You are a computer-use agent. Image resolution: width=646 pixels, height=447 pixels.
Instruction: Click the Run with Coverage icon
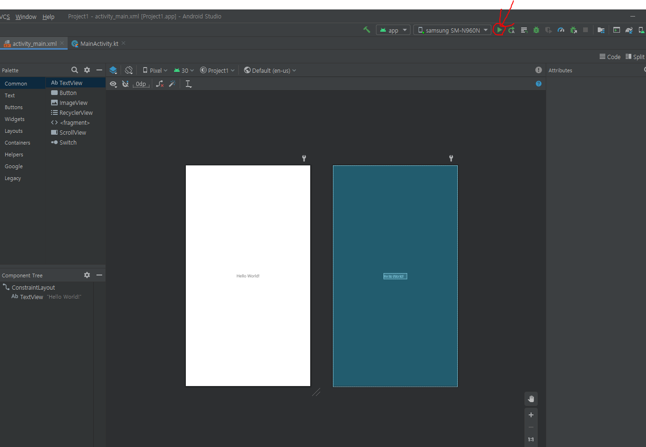549,30
